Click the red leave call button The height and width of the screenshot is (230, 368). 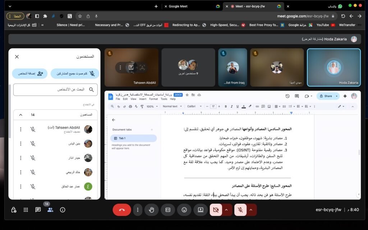(122, 210)
